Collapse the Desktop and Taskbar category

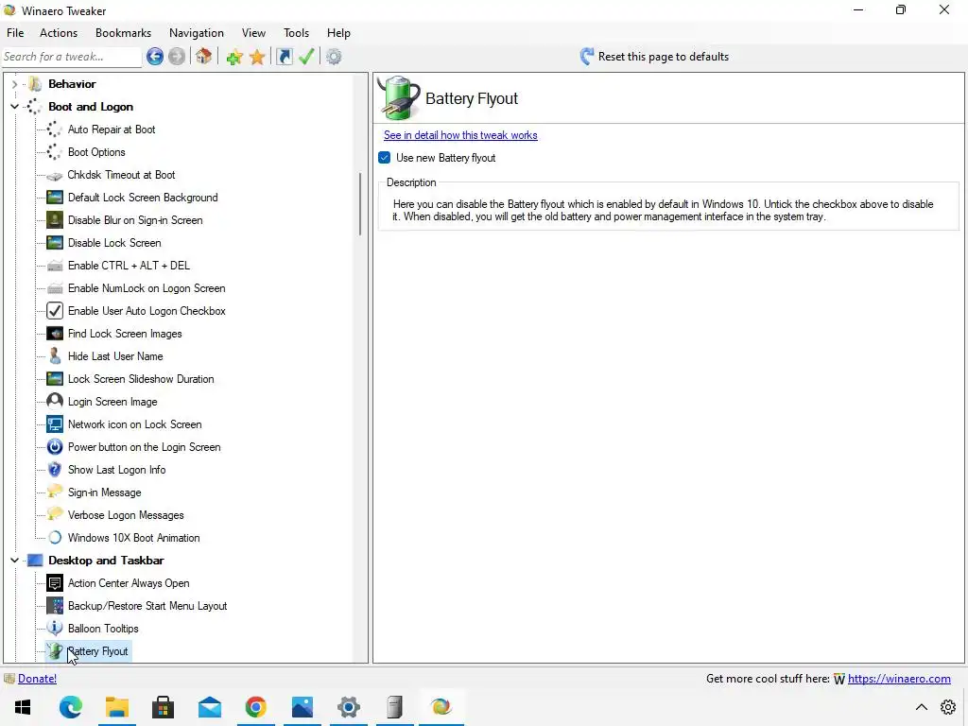(14, 561)
